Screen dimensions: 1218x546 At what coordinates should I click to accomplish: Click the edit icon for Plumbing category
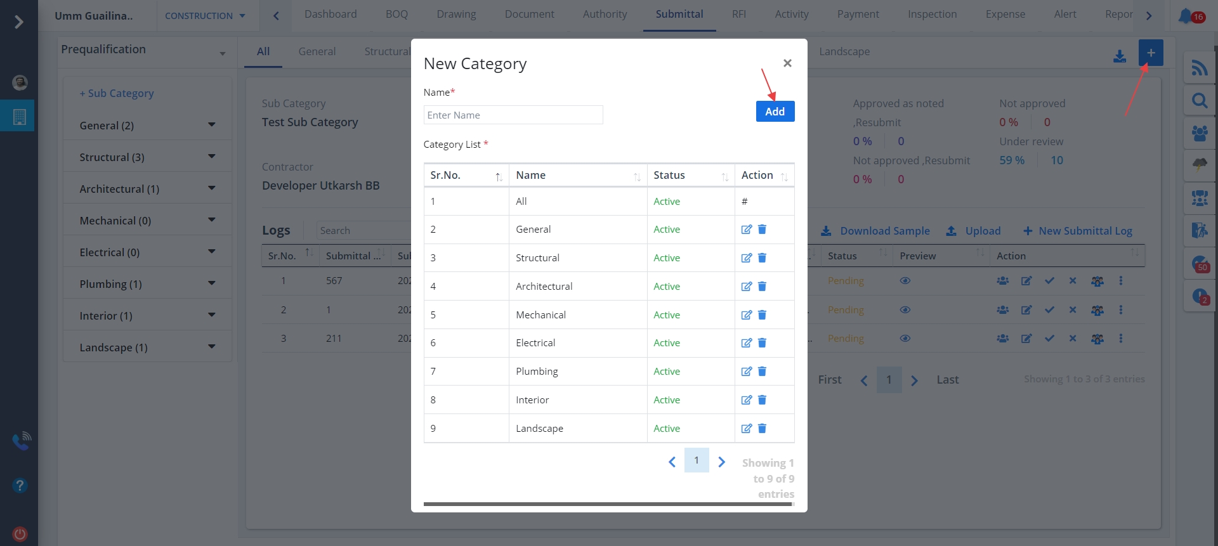746,372
